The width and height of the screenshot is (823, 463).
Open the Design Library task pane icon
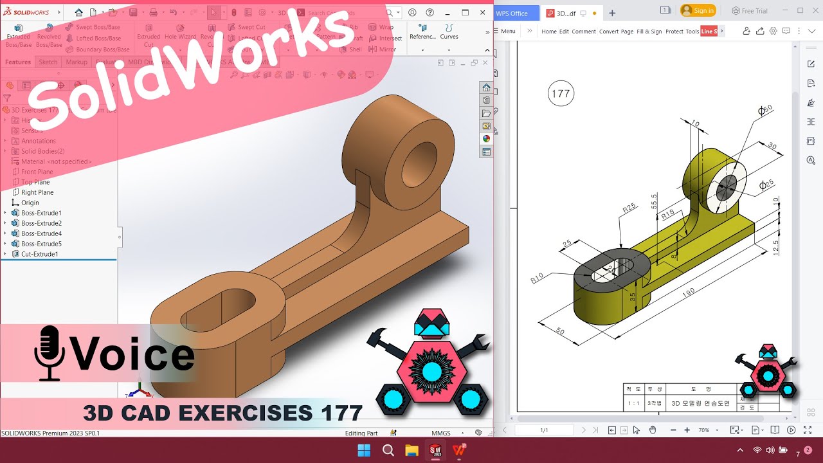[486, 100]
